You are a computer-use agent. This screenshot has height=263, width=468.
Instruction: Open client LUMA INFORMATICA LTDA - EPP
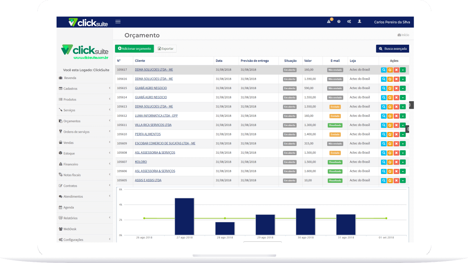156,116
